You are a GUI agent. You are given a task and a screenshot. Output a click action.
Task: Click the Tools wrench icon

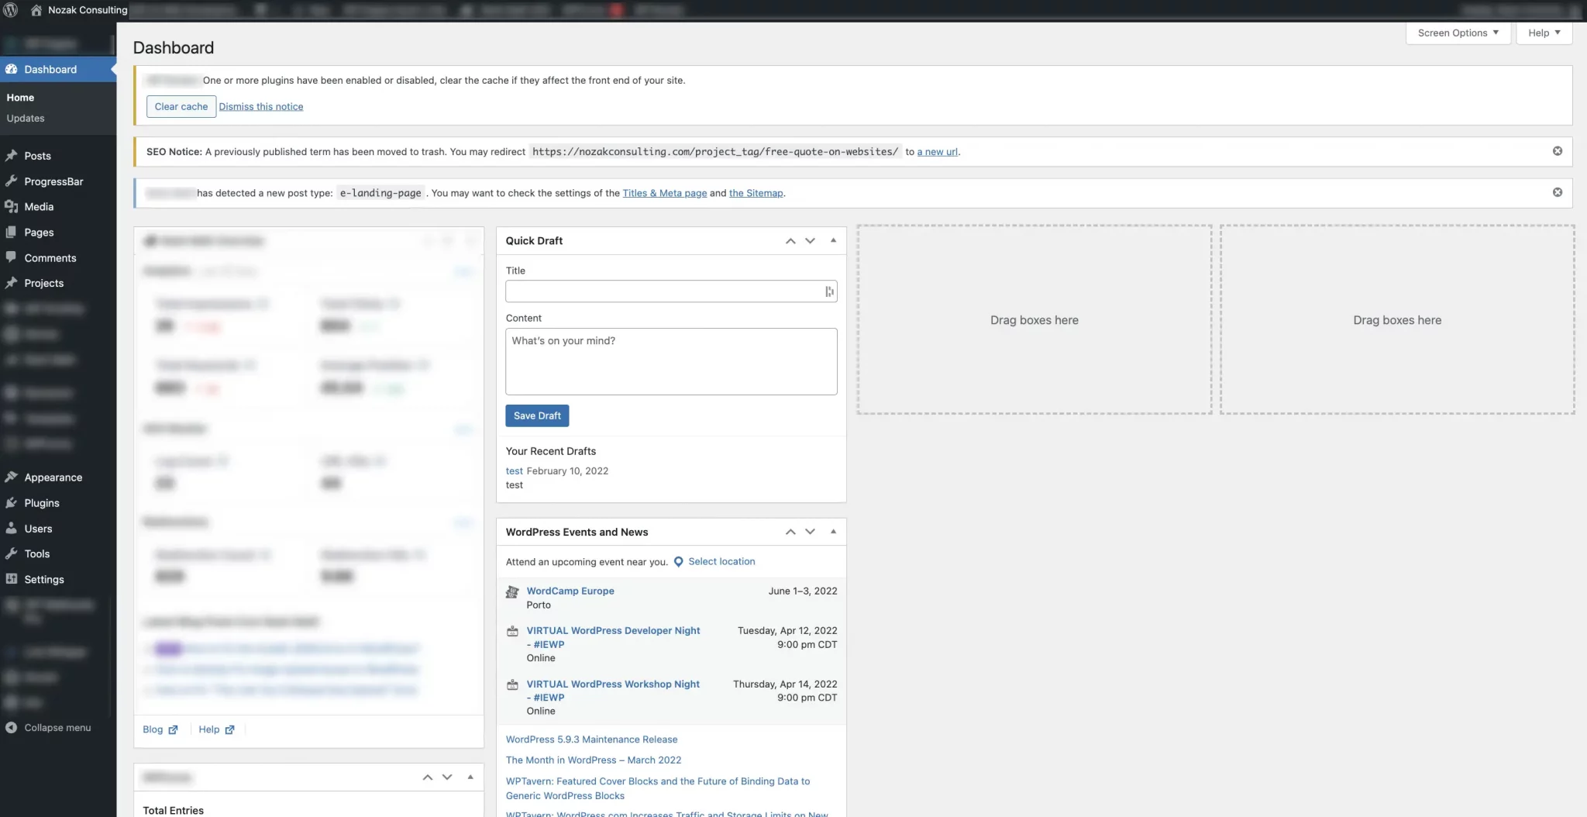pyautogui.click(x=12, y=554)
